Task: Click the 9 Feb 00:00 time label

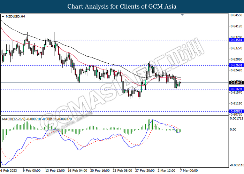Action: tap(32, 171)
